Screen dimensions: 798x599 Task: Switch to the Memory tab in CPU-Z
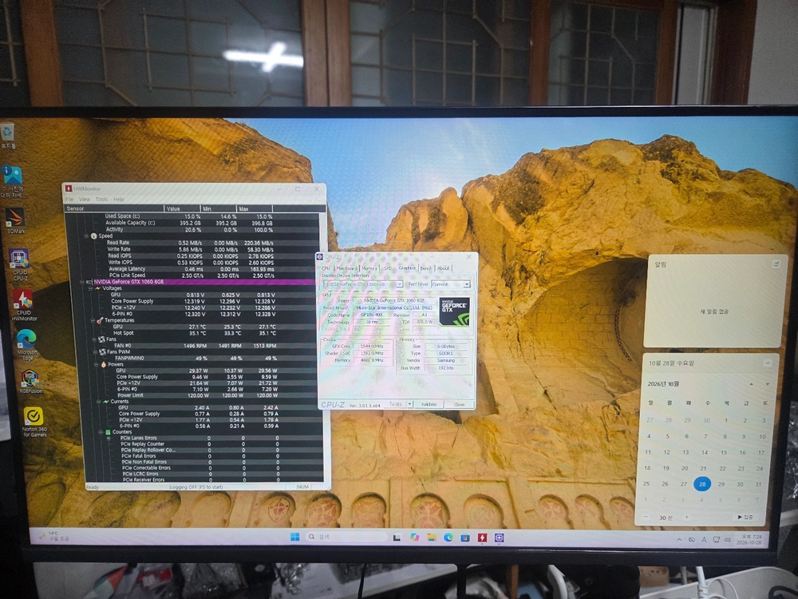(x=369, y=268)
